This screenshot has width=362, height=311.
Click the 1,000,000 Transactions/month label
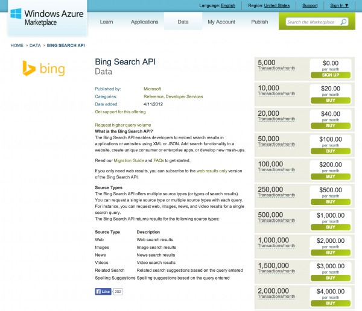[276, 242]
